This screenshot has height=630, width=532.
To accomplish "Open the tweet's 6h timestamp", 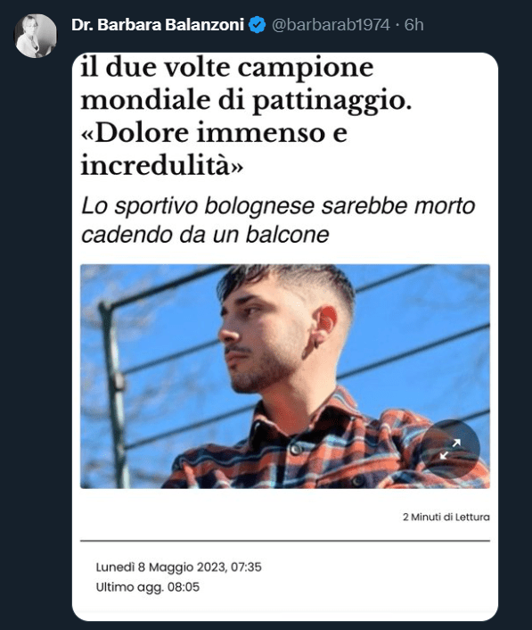I will (414, 25).
